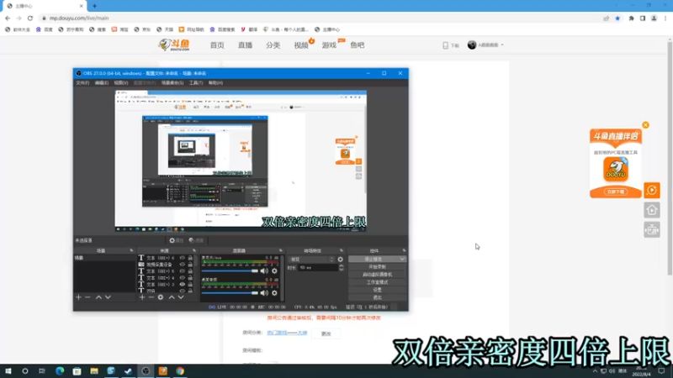Click 启动虚拟摄像机 in OBS controls
Screen dimensions: 673x378
(x=377, y=275)
